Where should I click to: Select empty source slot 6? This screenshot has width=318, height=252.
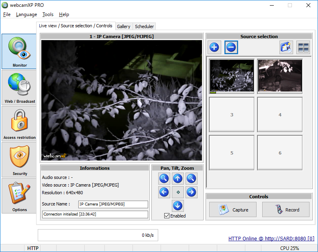(280, 152)
